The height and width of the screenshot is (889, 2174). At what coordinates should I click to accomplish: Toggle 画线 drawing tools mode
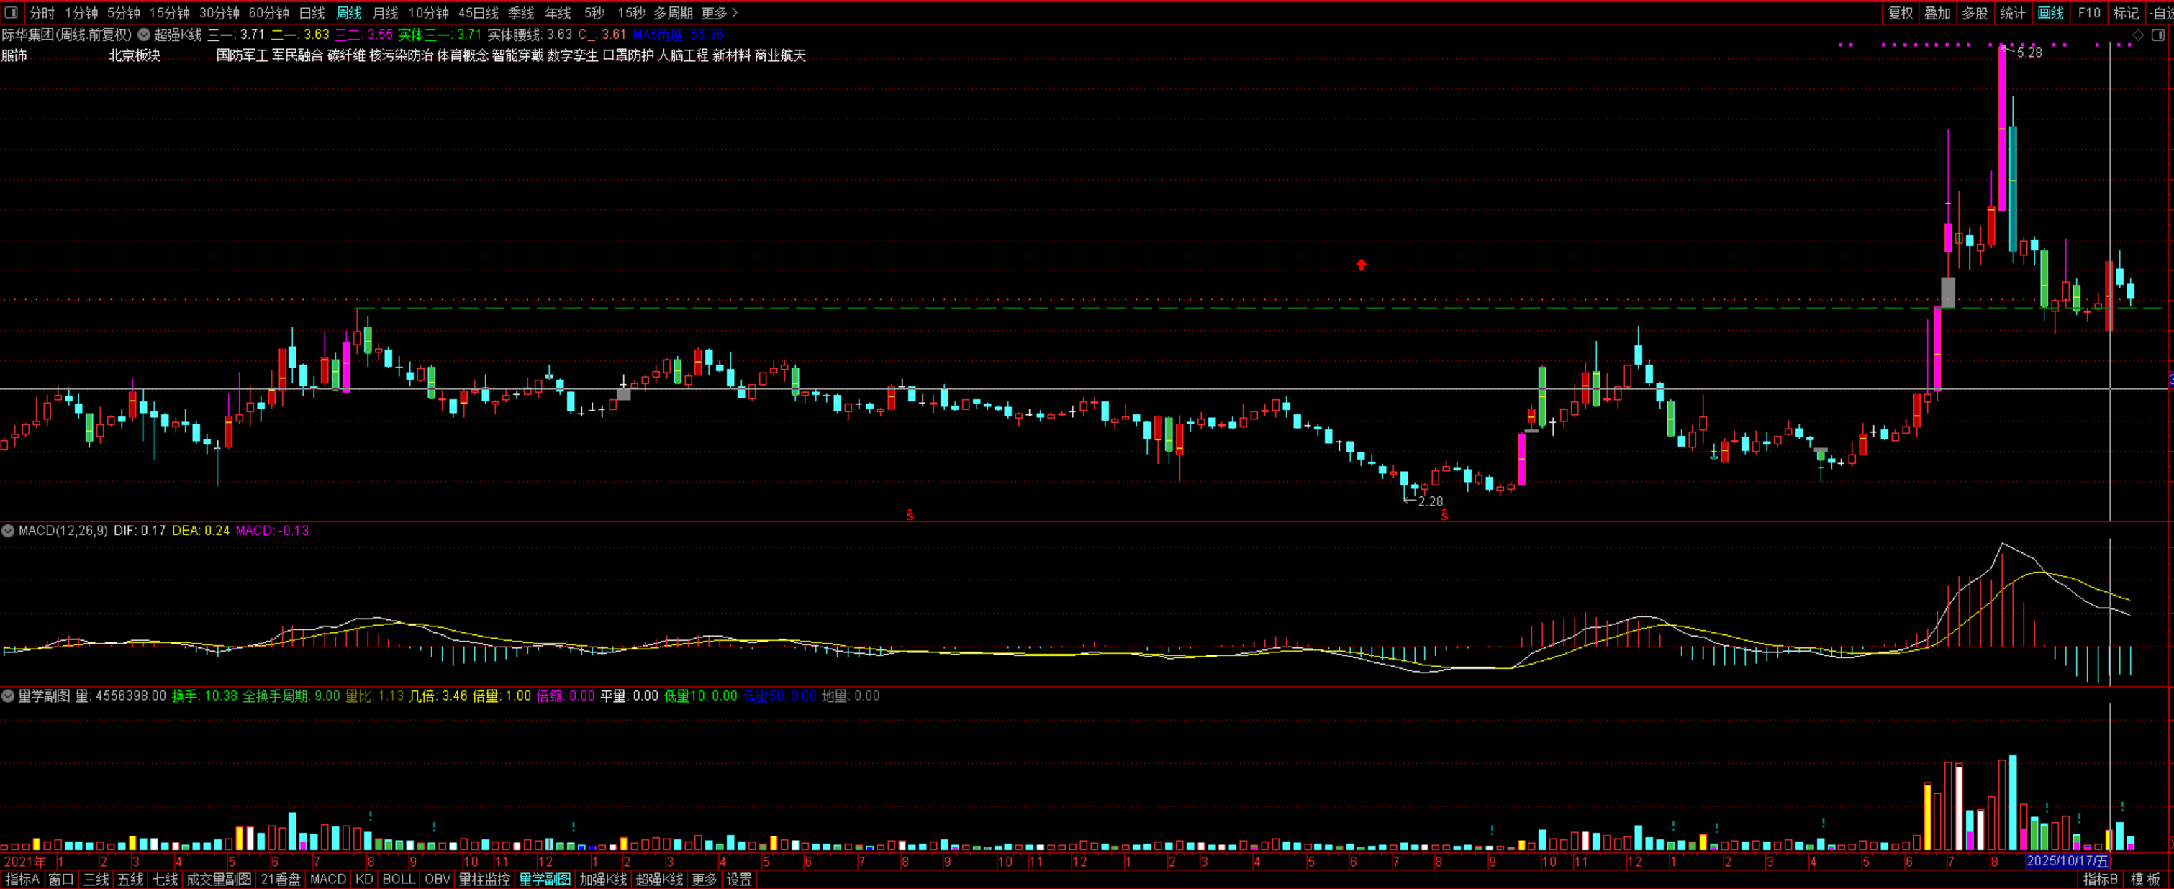tap(2050, 13)
